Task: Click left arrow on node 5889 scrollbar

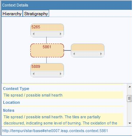Action: (34, 74)
